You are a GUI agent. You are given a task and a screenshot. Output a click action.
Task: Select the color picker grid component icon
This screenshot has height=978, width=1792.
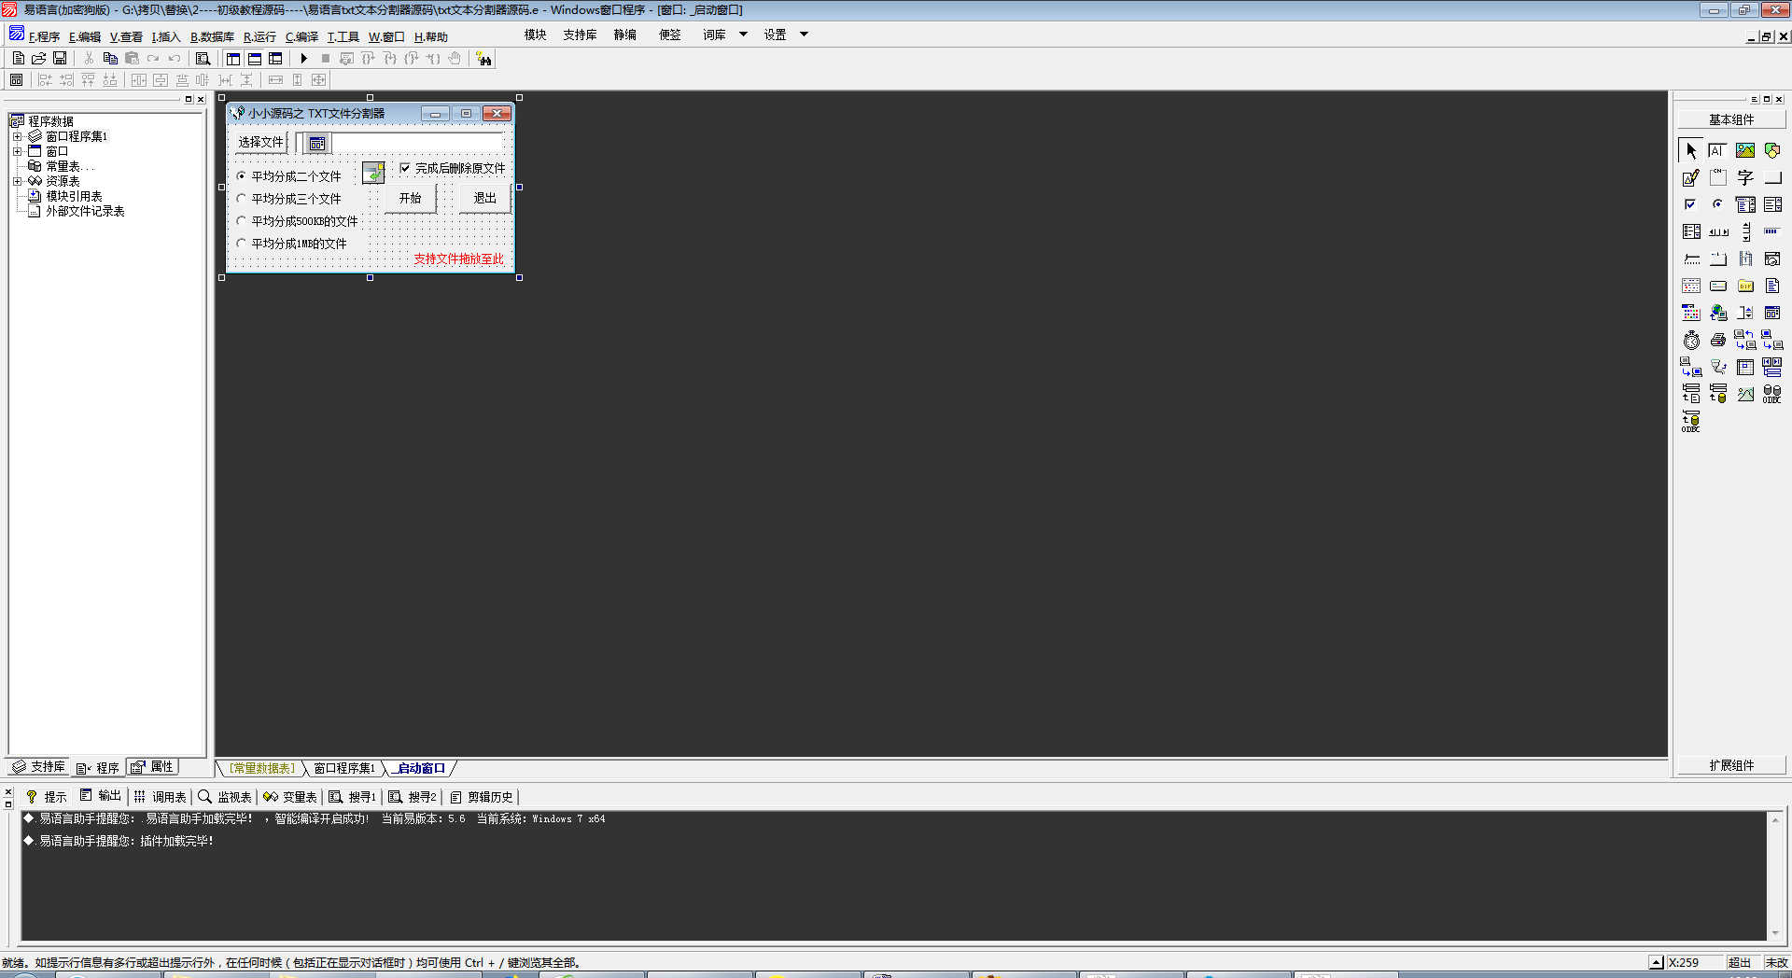tap(1691, 313)
